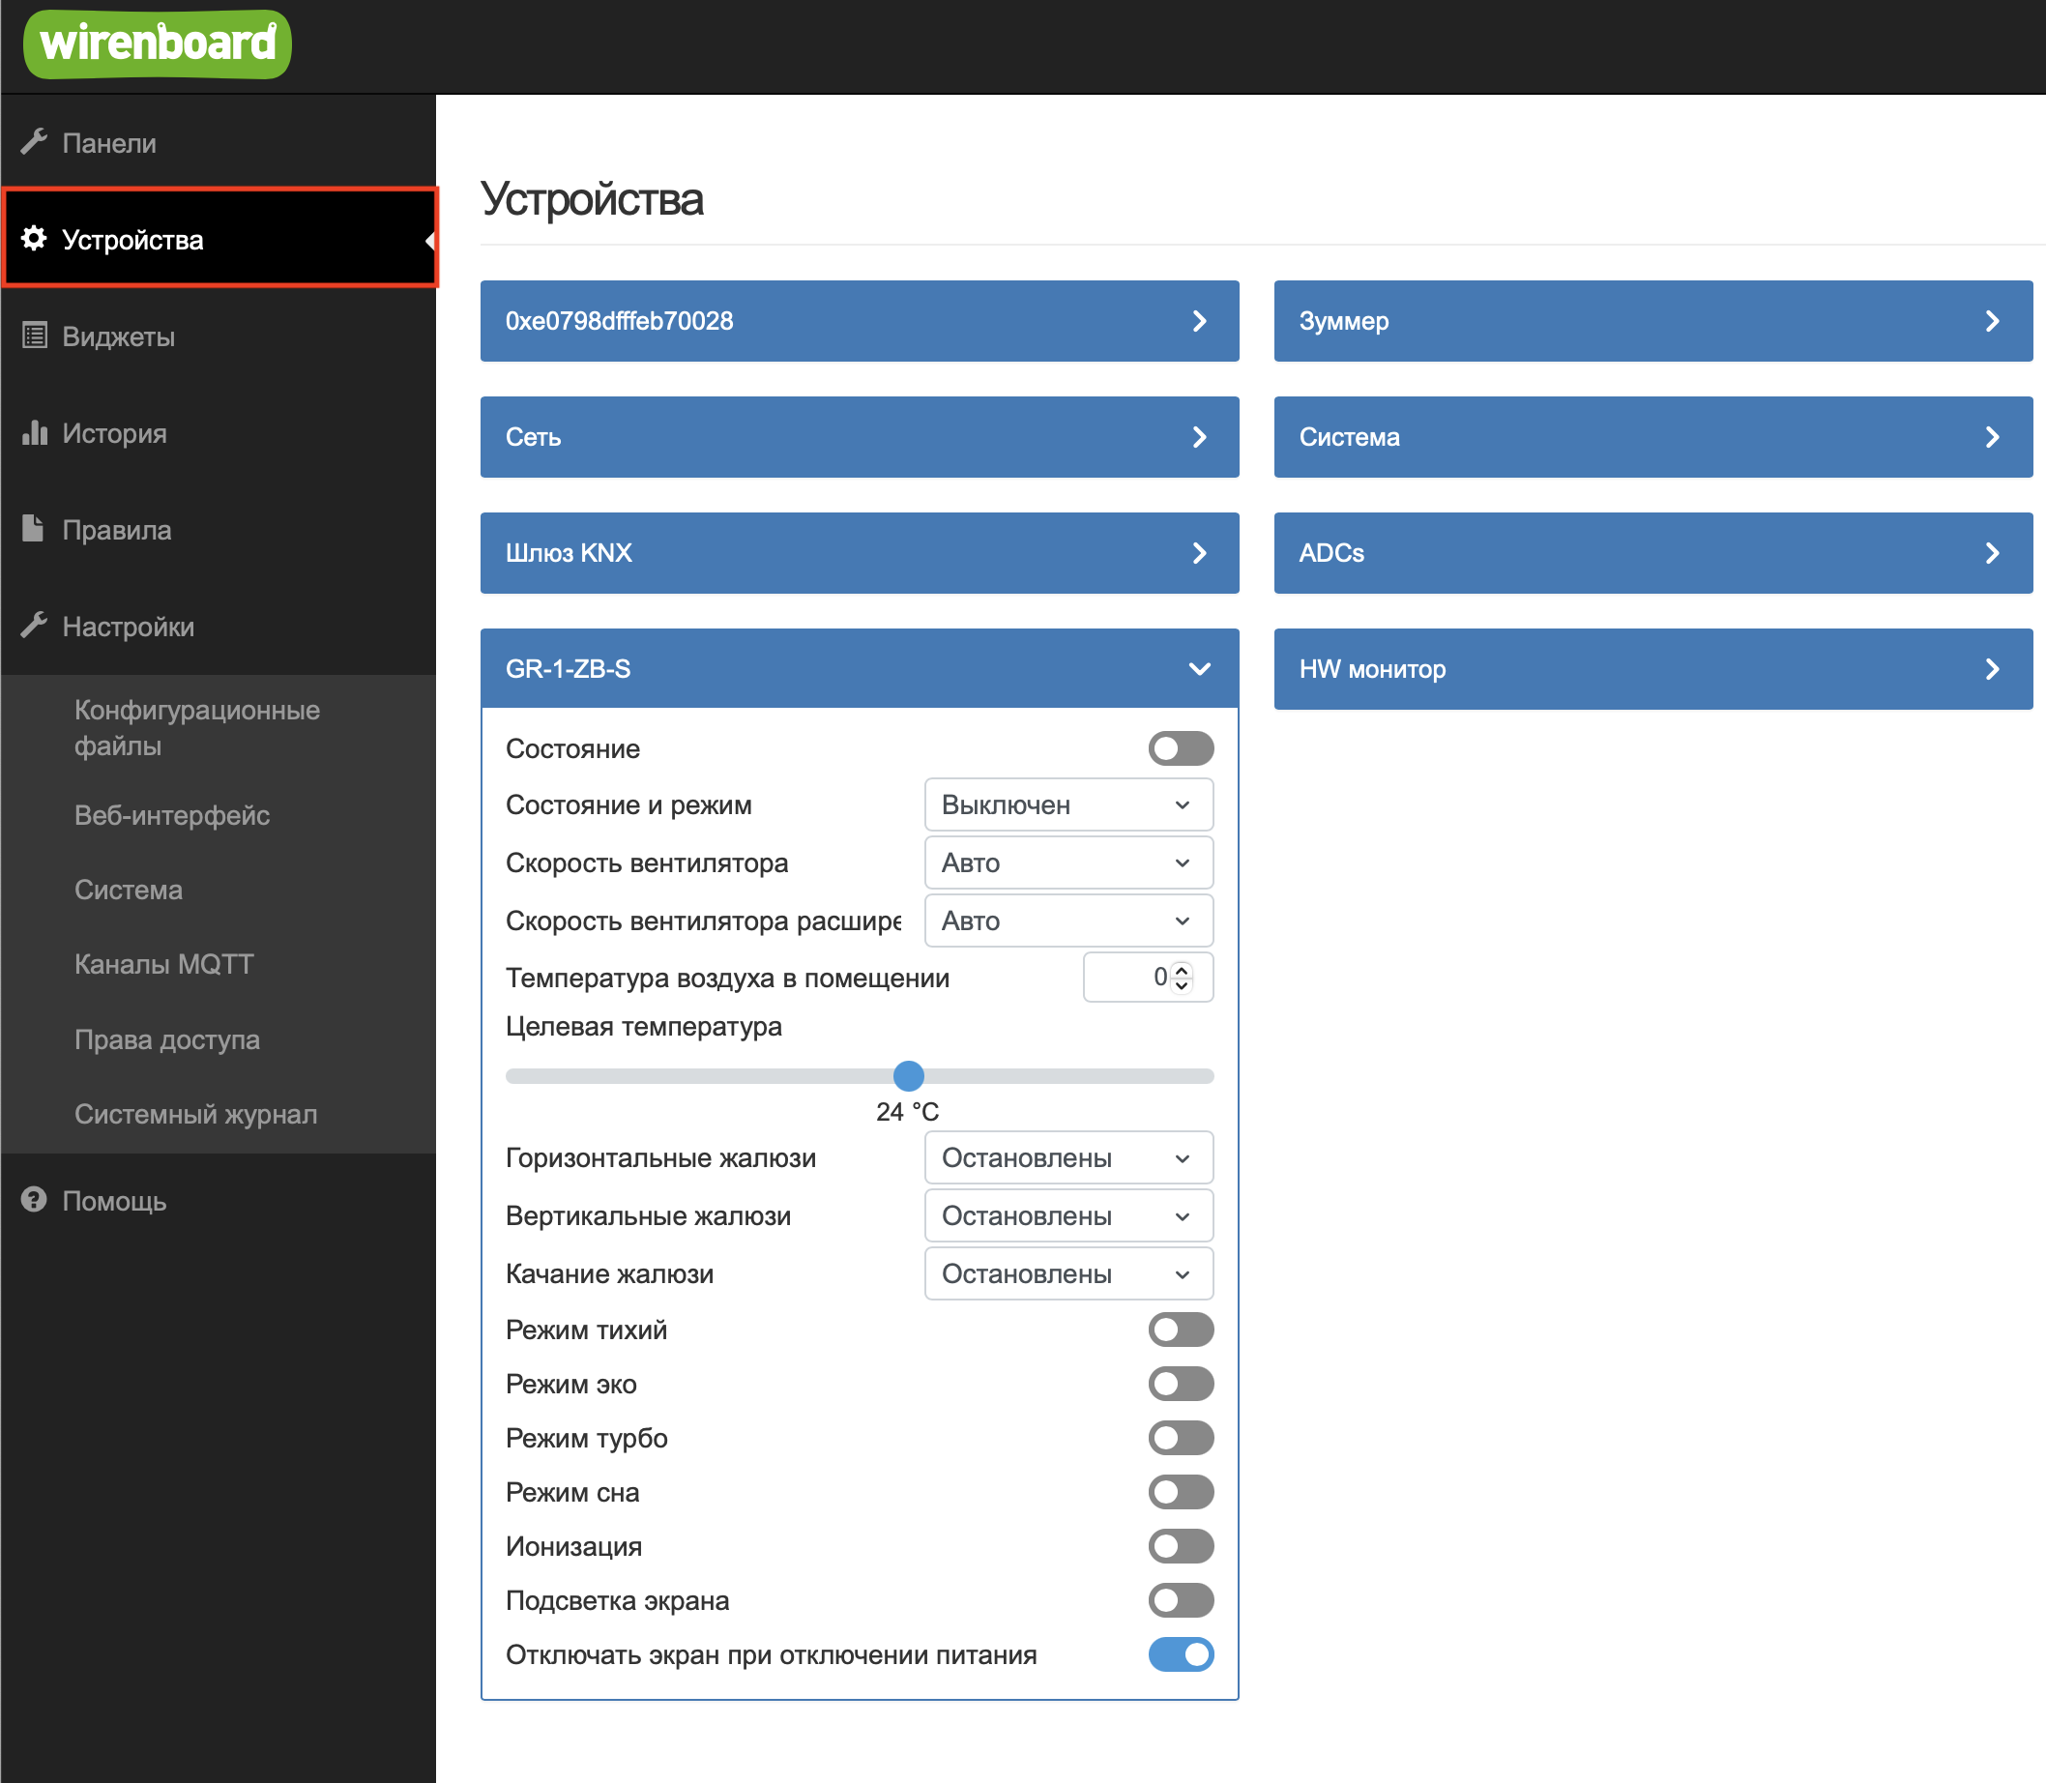The height and width of the screenshot is (1783, 2046).
Task: Open Системный журнал in the sidebar
Action: tap(196, 1114)
